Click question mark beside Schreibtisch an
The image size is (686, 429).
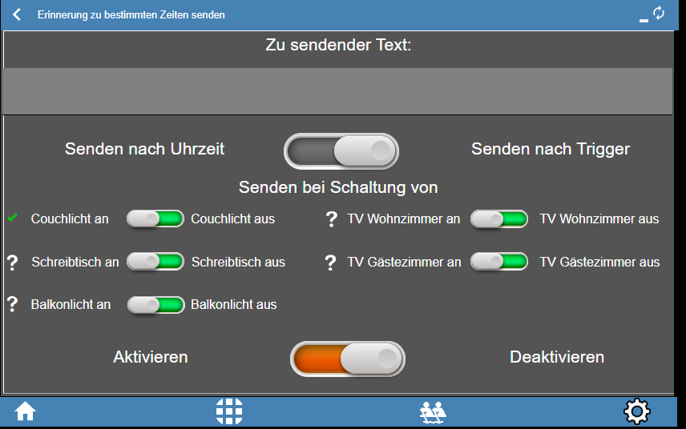coord(12,263)
